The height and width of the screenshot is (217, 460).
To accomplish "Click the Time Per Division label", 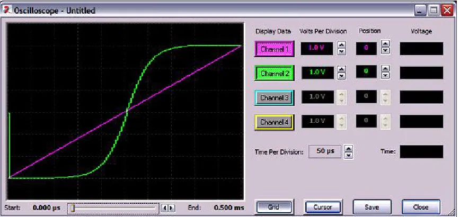I will tap(279, 152).
